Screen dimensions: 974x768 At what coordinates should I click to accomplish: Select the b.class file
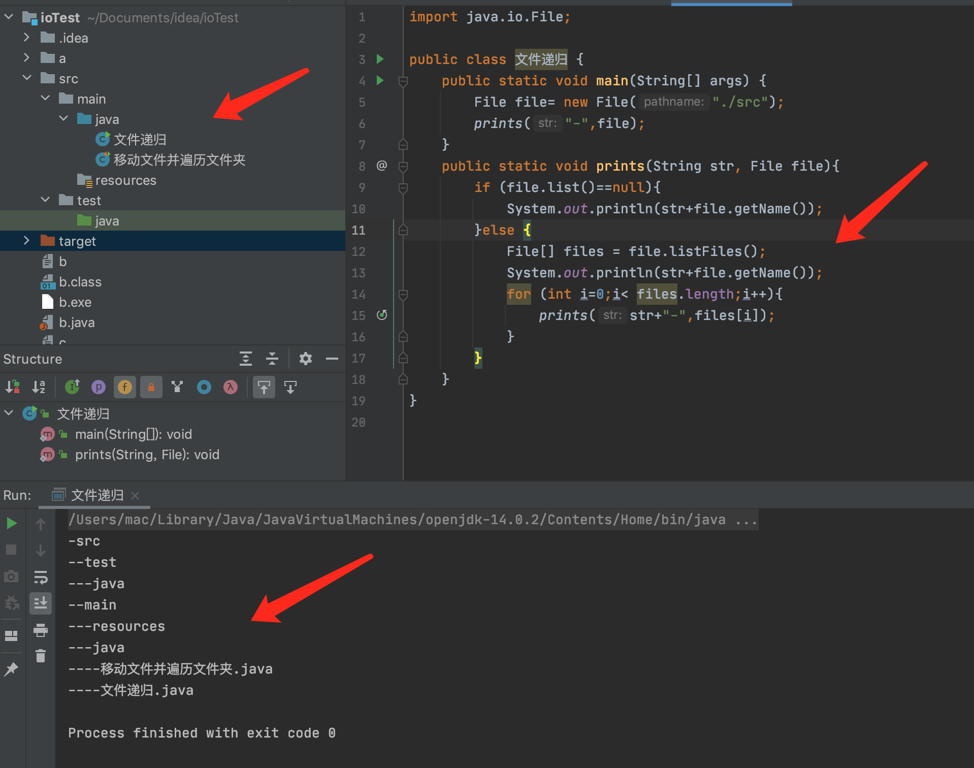coord(80,282)
